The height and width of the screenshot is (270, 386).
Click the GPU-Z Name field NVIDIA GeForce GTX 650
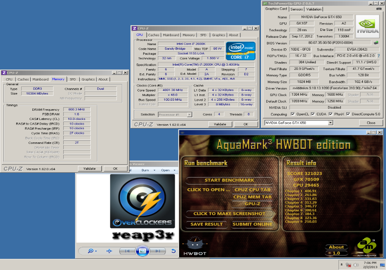321,17
